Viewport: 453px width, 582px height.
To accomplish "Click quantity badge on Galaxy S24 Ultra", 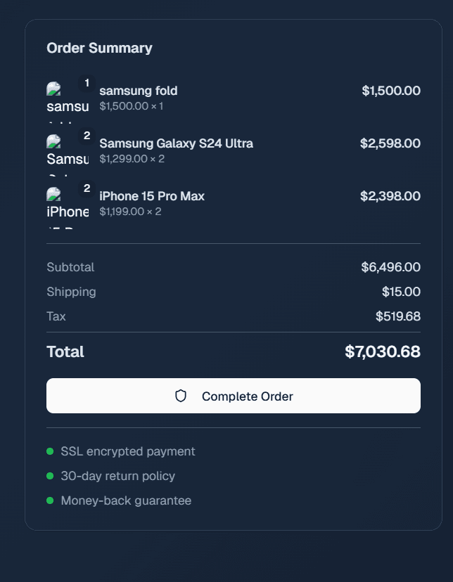I will [x=87, y=136].
